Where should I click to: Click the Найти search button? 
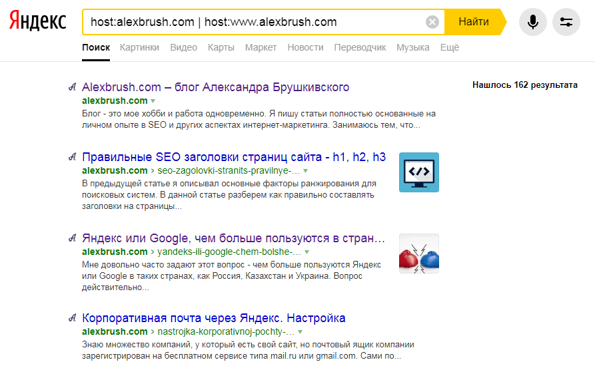click(x=474, y=22)
